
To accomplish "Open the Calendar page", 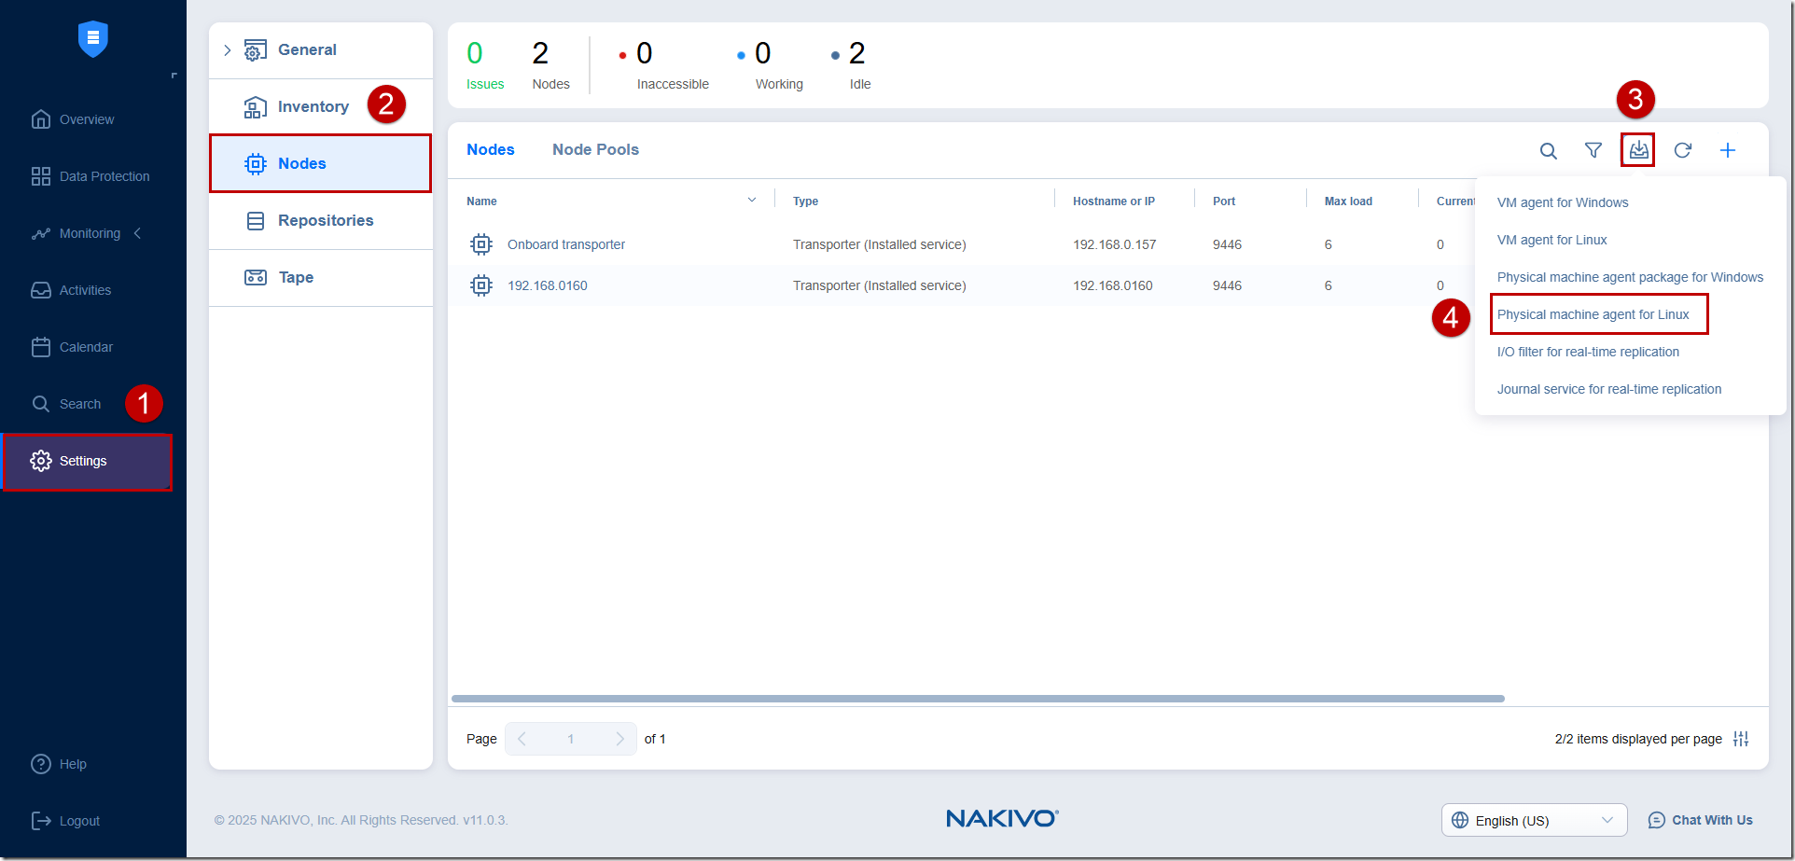I will point(86,347).
